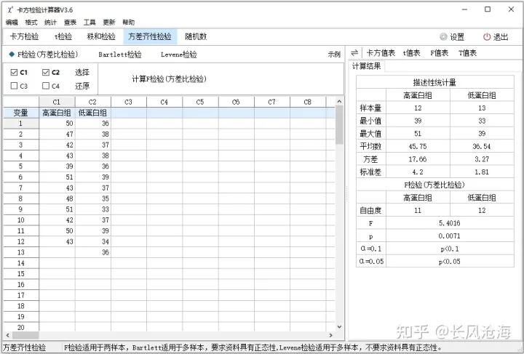Click the 平均数 value 45.75
The image size is (524, 354).
coord(418,146)
